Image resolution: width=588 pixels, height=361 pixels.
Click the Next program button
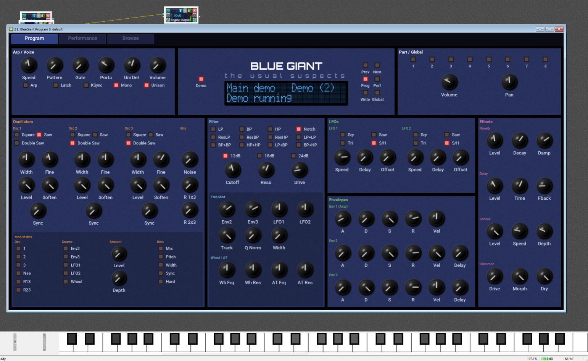pyautogui.click(x=377, y=65)
